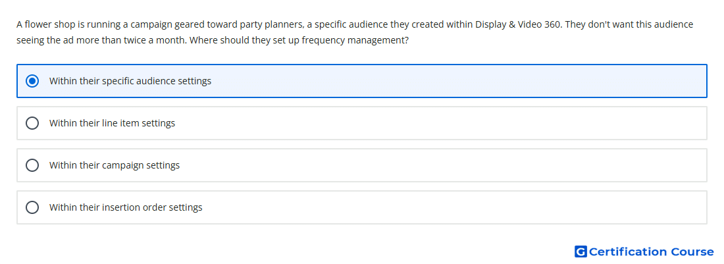Image resolution: width=724 pixels, height=264 pixels.
Task: Select the radio button for specific audience settings
Action: coord(32,81)
